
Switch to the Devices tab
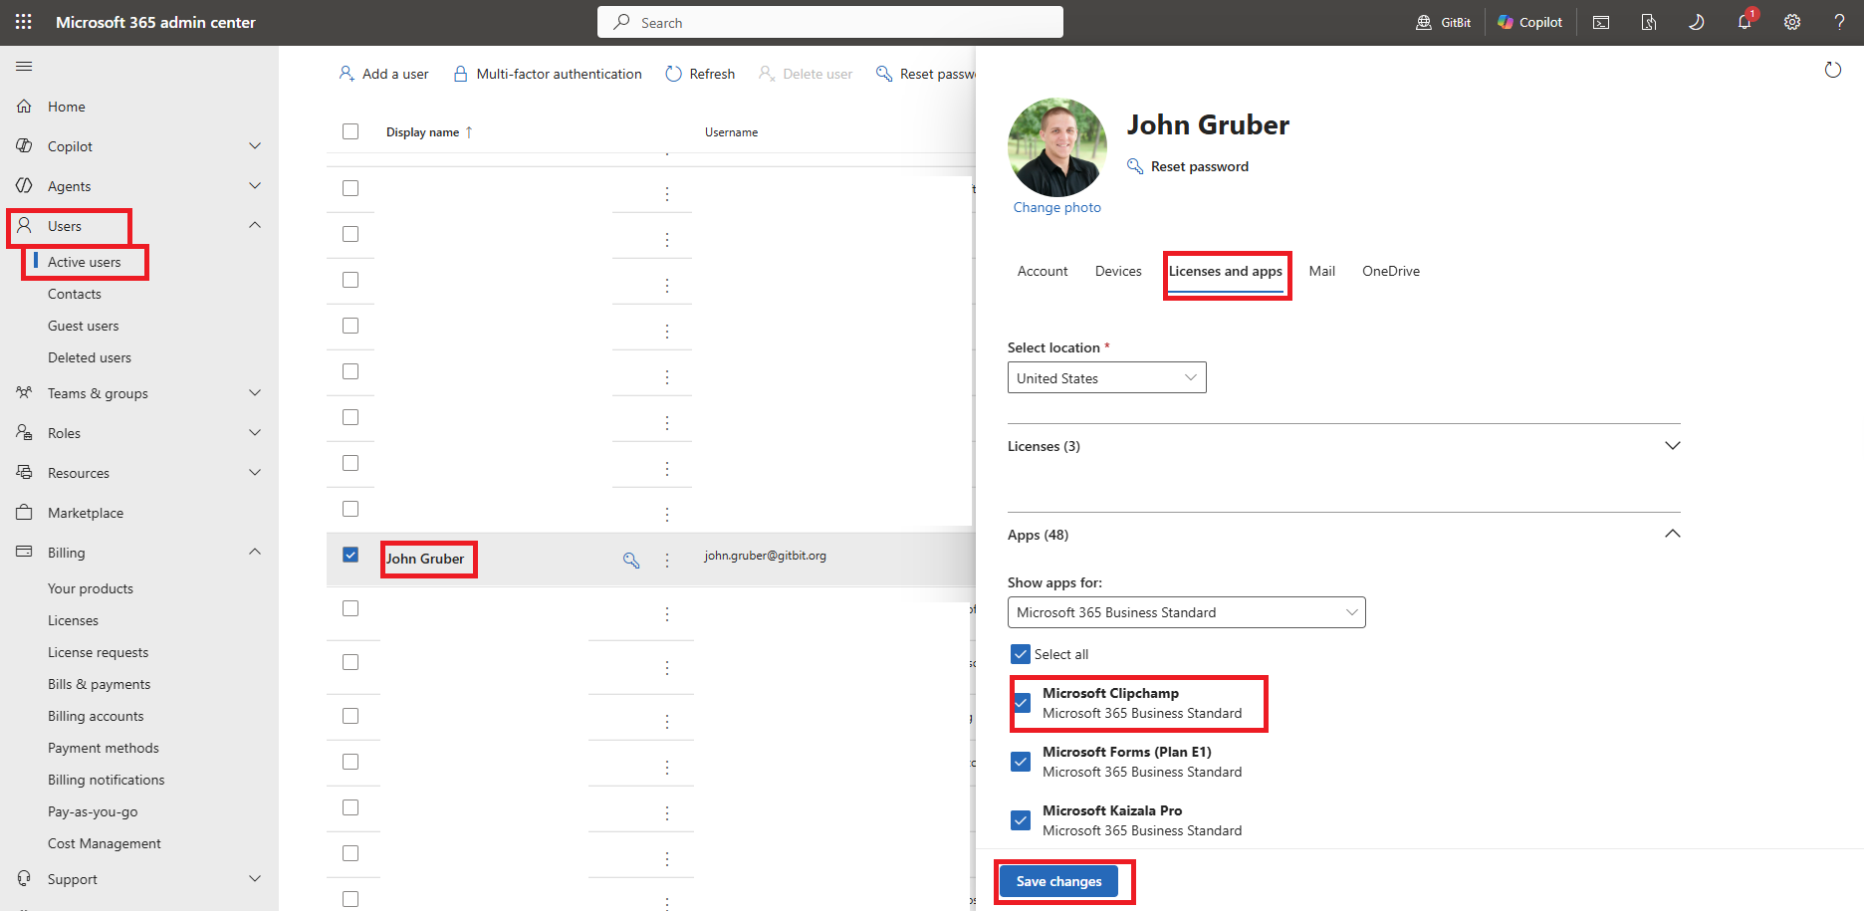[1118, 271]
